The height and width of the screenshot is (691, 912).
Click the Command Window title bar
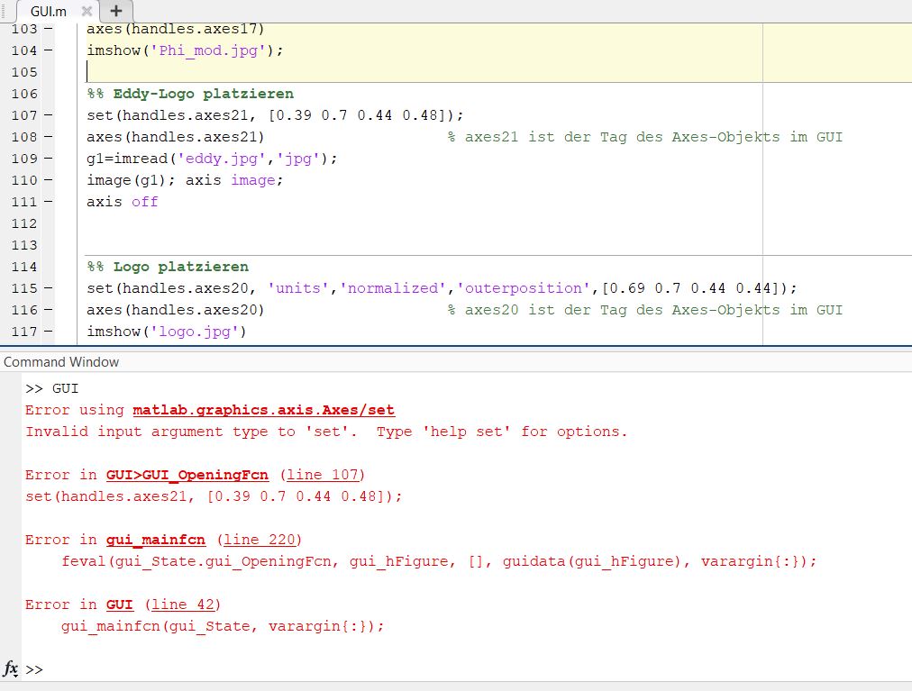coord(61,362)
